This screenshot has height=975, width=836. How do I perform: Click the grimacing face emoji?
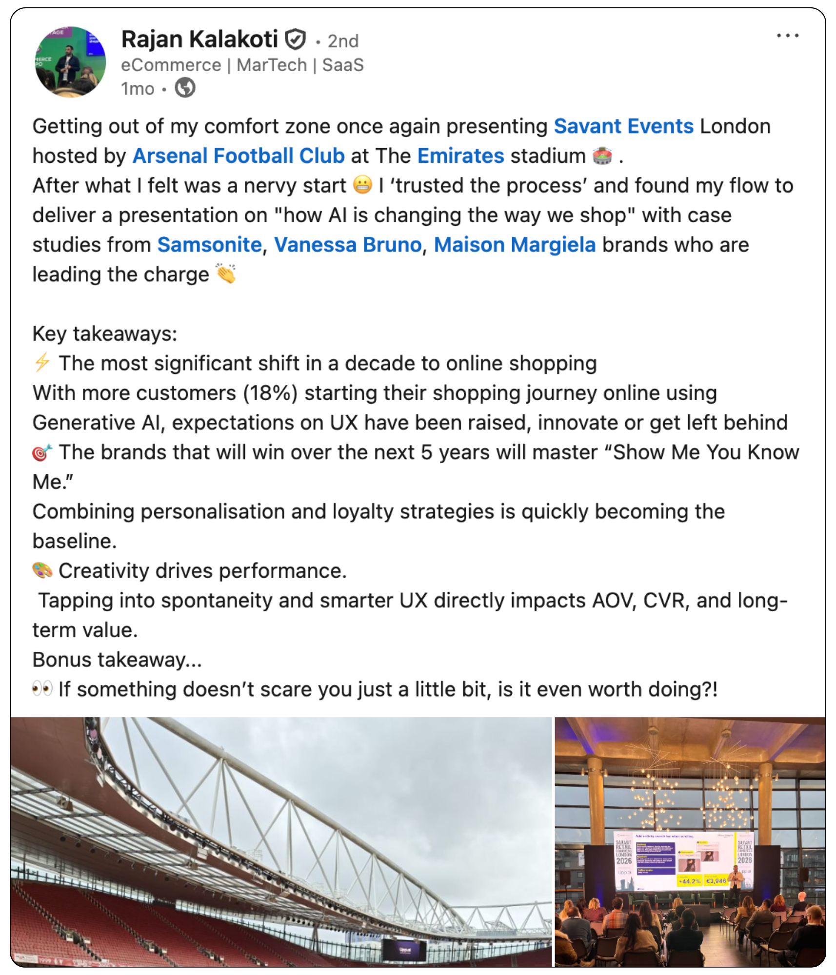362,186
